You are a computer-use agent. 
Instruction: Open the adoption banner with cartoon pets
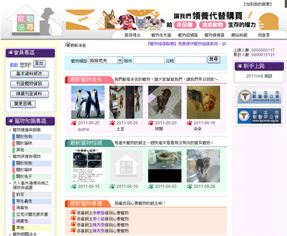pyautogui.click(x=172, y=20)
